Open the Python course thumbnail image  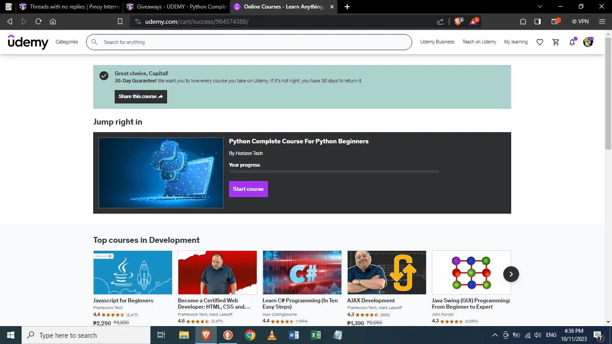(161, 173)
